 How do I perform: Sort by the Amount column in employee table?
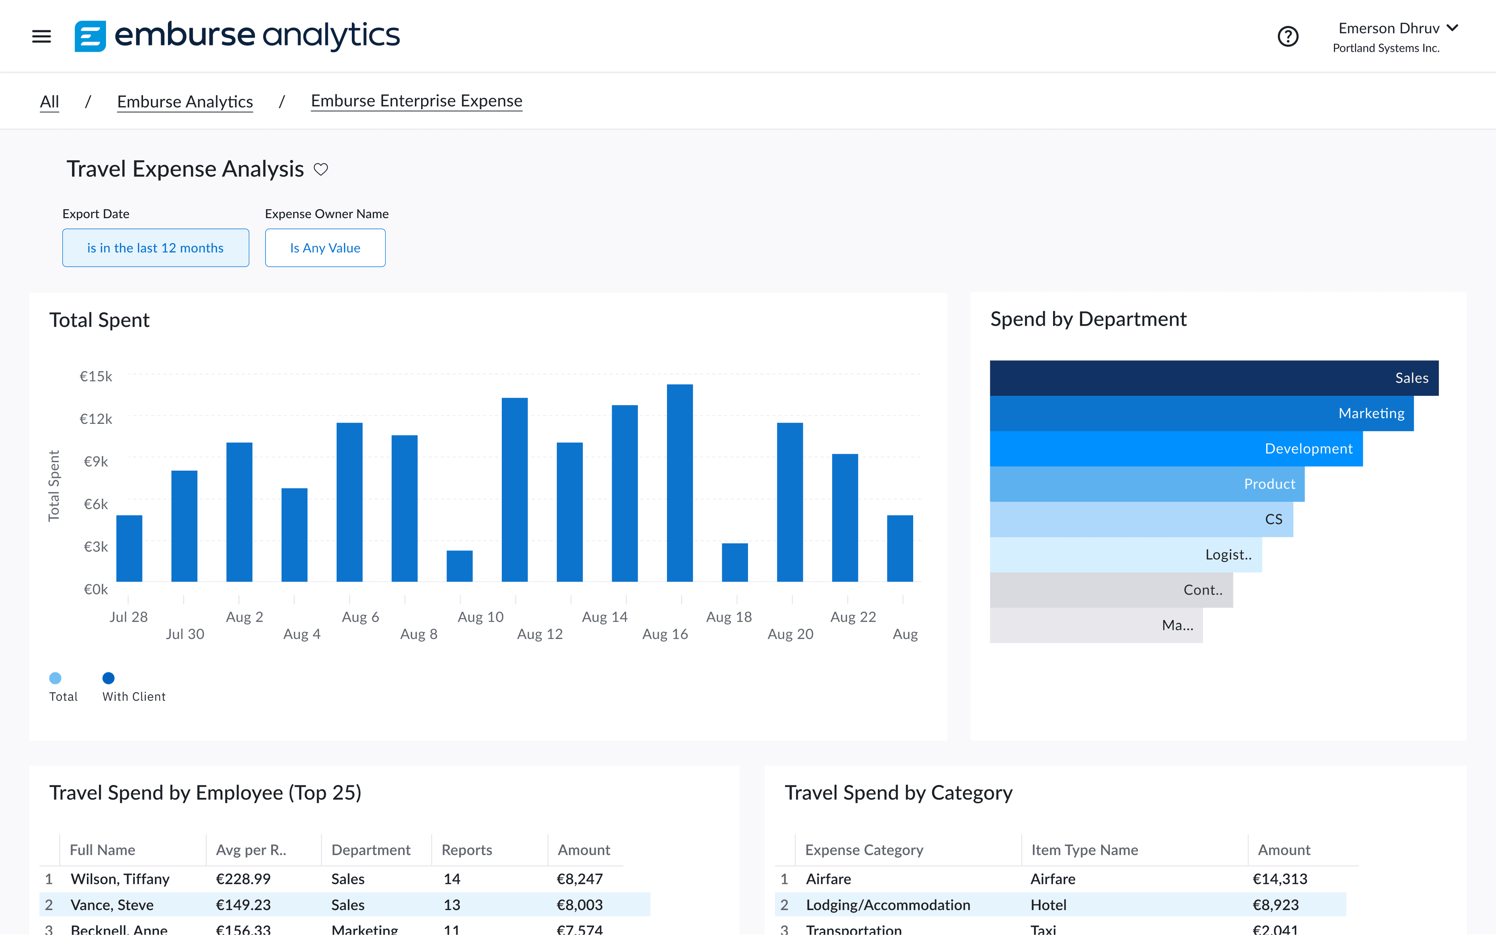584,850
